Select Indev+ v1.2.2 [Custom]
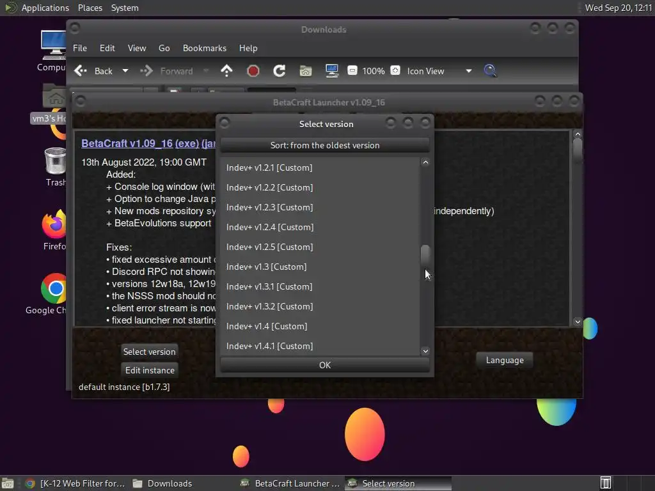 (320, 187)
